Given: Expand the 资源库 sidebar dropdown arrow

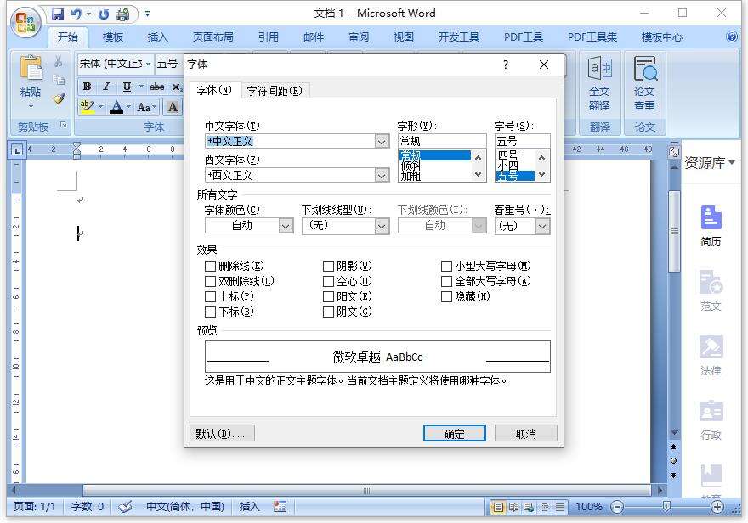Looking at the screenshot, I should (x=731, y=162).
